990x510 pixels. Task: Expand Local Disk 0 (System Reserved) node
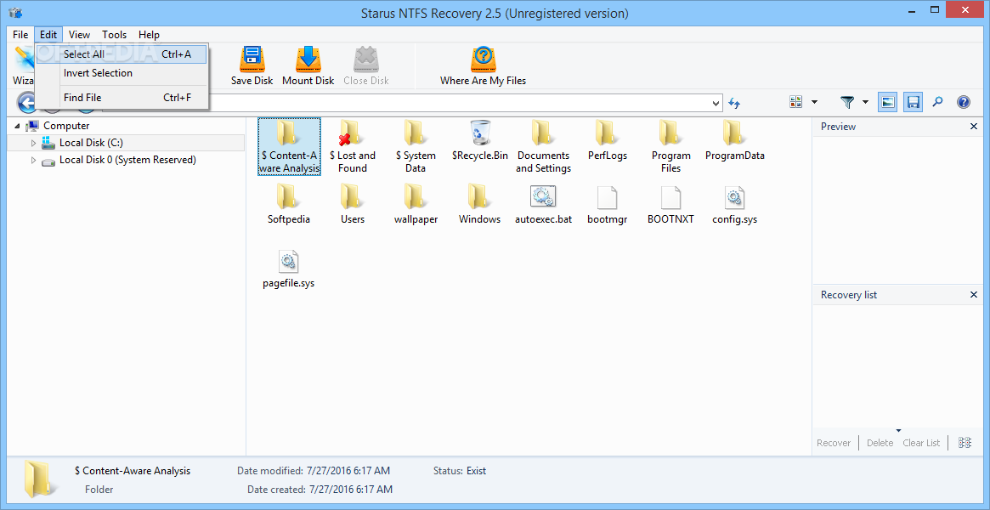pyautogui.click(x=33, y=161)
